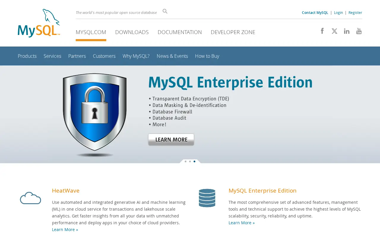Select the third carousel slide dot

tap(194, 161)
